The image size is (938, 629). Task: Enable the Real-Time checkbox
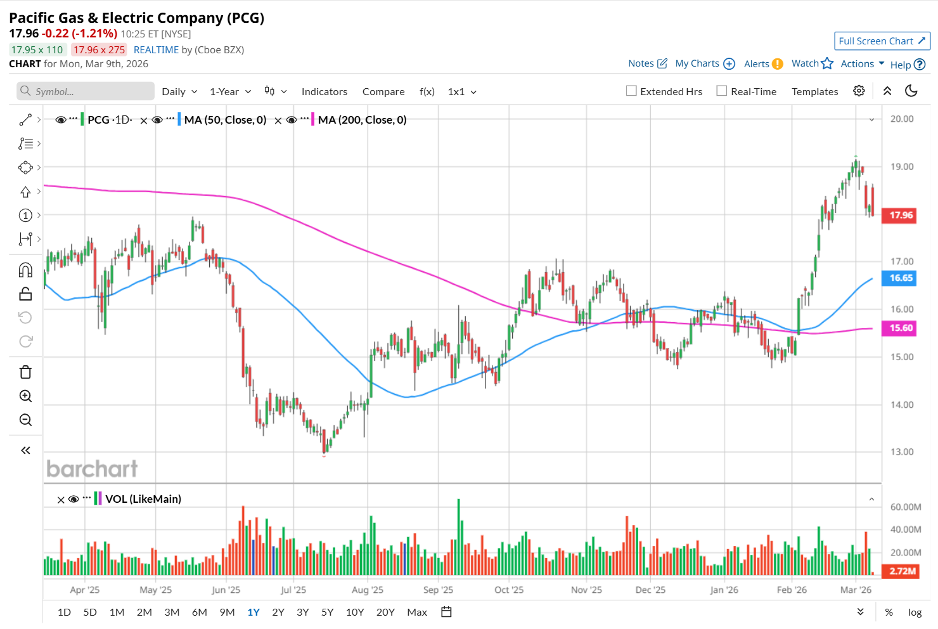tap(721, 91)
